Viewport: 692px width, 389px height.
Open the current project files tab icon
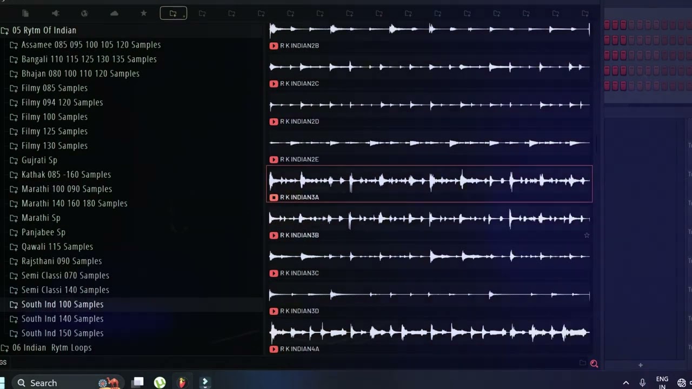[x=25, y=13]
